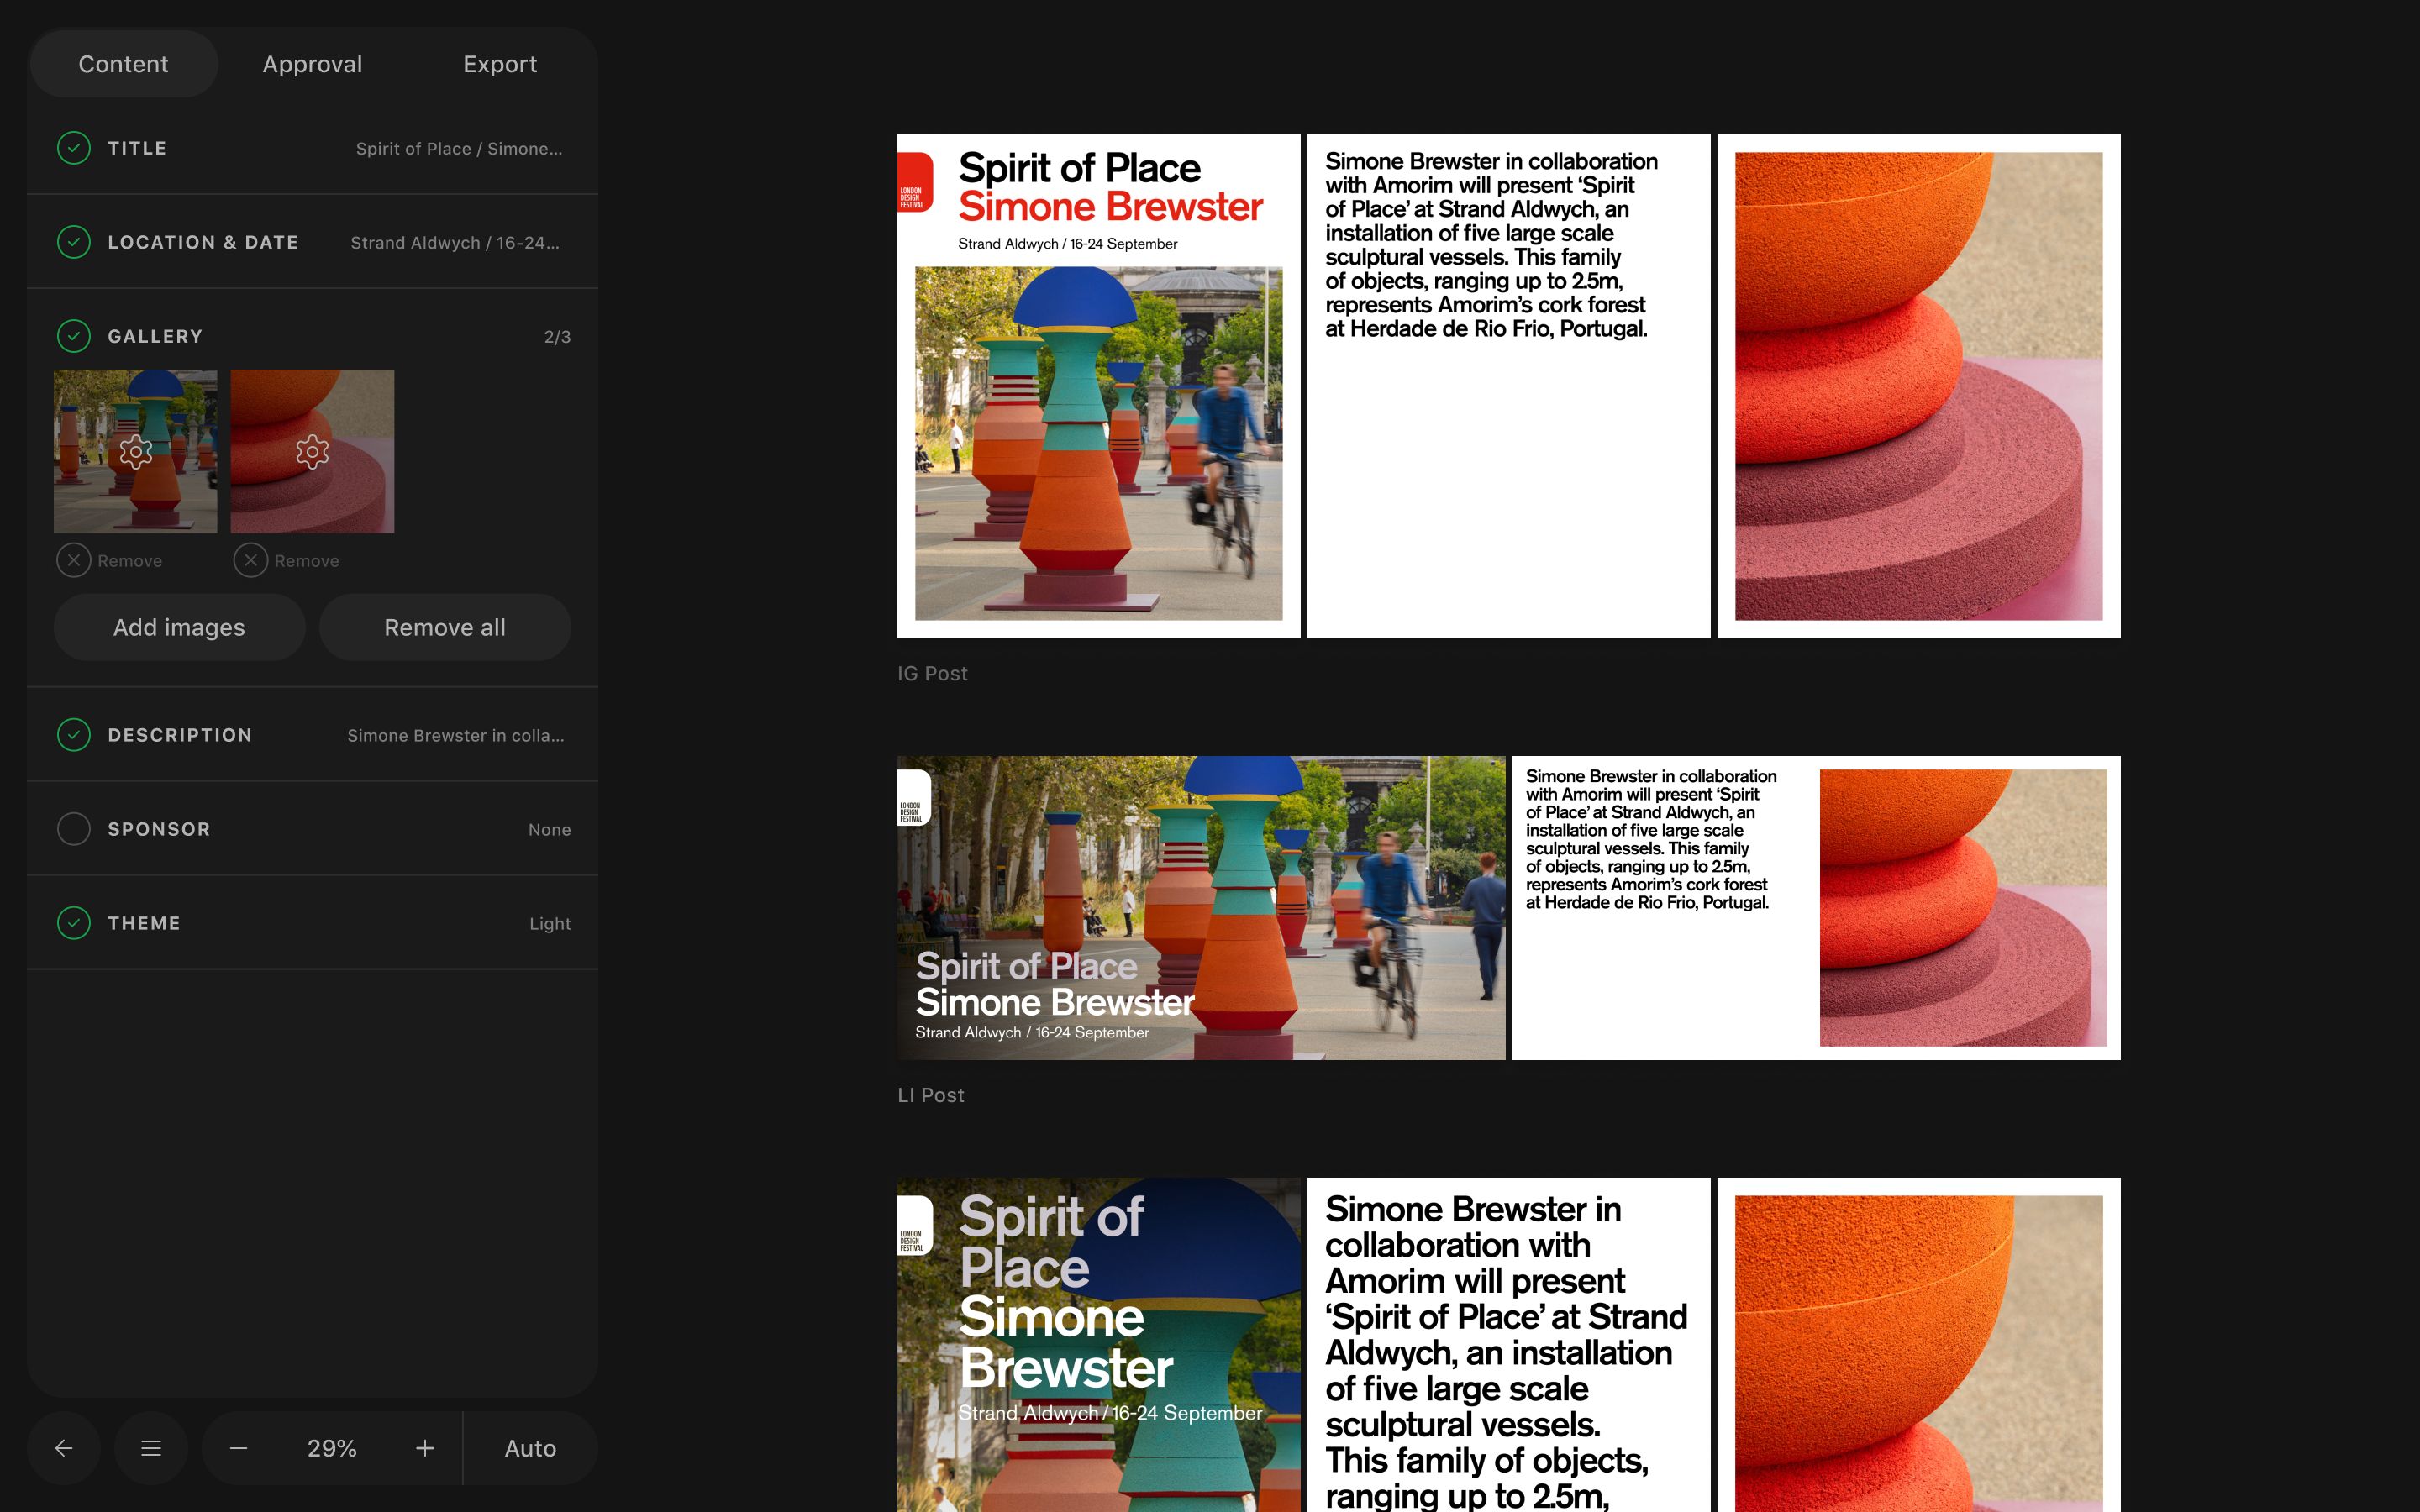2420x1512 pixels.
Task: Select the IG Post cover slide
Action: pyautogui.click(x=1098, y=386)
